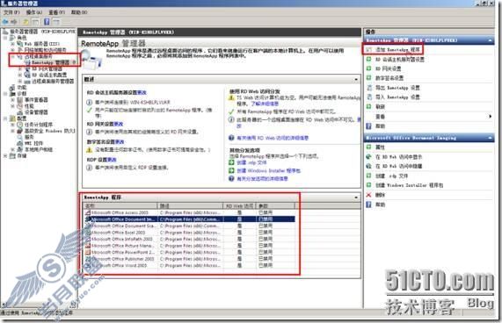Viewport: 502px width, 323px height.
Task: Click 导出 RemoteApp 设置 action
Action: tap(397, 88)
